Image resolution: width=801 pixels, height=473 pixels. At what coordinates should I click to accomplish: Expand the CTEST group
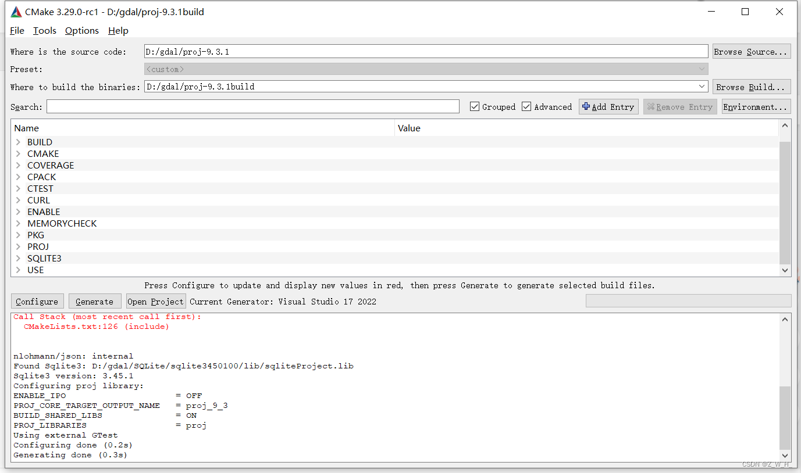click(18, 188)
